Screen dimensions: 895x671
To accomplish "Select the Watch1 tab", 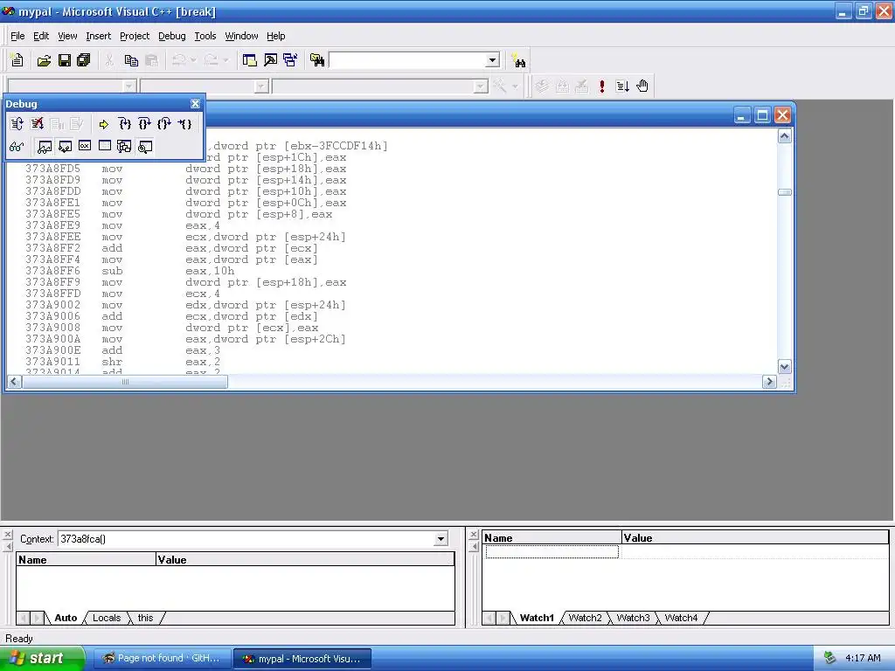I will pos(537,618).
